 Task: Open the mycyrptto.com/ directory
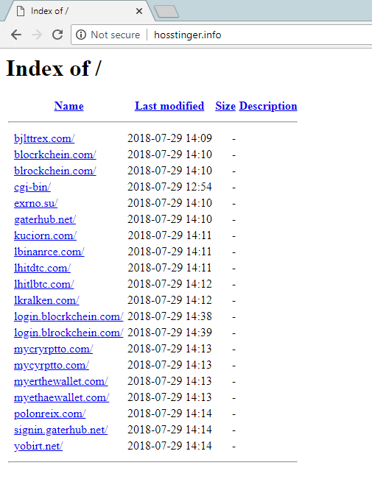[x=52, y=366]
